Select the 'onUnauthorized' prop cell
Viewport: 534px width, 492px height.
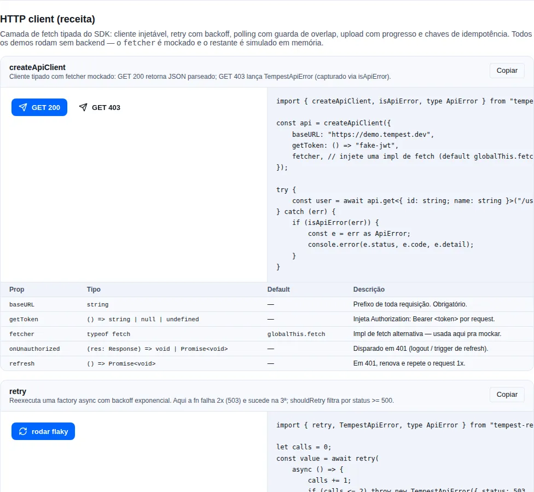(x=34, y=349)
